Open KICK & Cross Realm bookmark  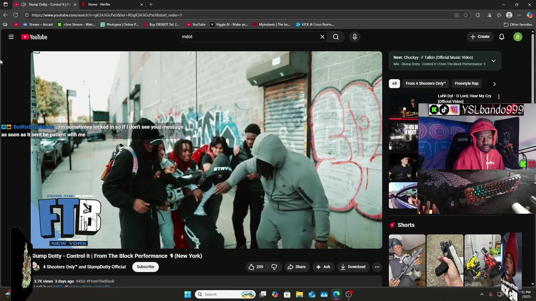pos(315,24)
